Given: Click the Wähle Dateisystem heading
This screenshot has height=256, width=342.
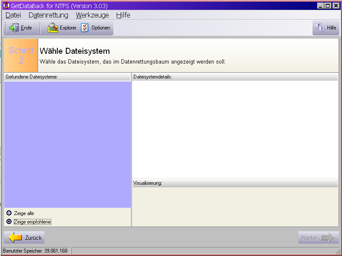Looking at the screenshot, I should (x=75, y=51).
